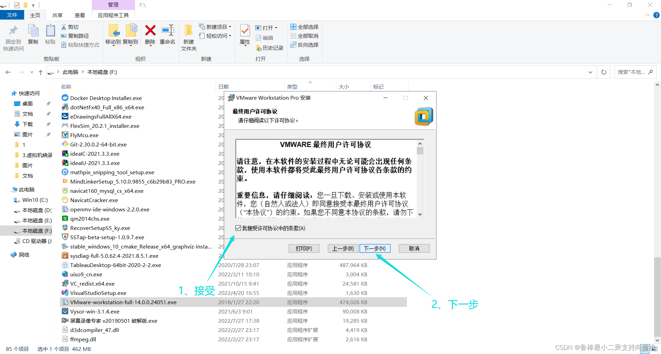Open Quick Access Toolbar customize arrow

pyautogui.click(x=33, y=5)
